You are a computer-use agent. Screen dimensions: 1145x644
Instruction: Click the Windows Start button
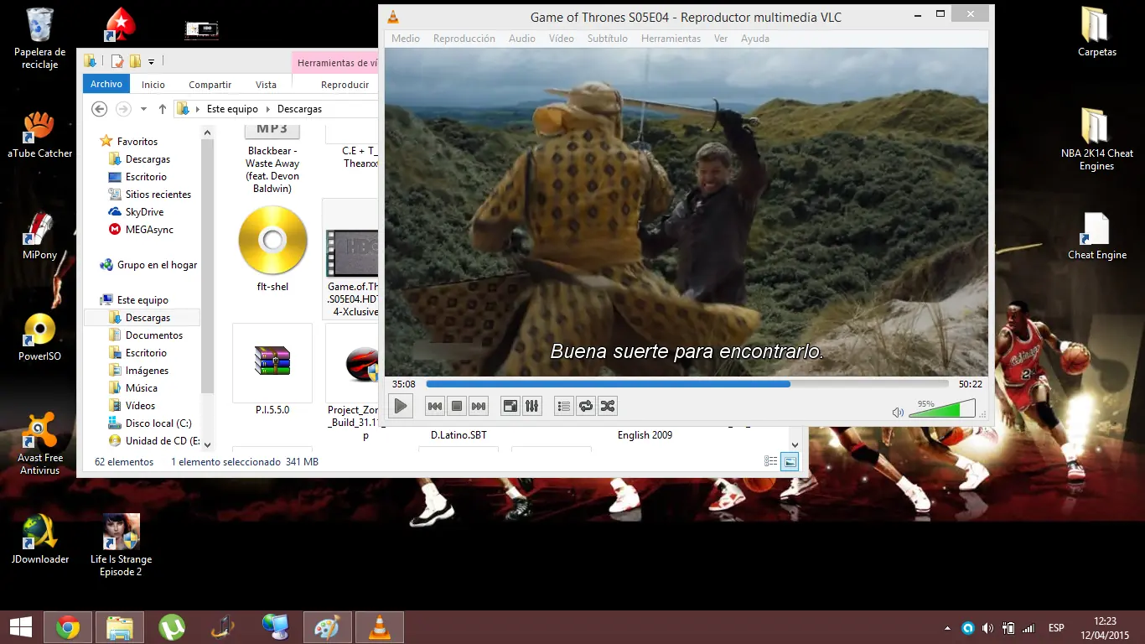21,627
